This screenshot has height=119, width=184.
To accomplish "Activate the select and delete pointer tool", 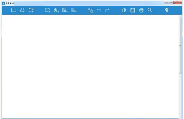I will tap(91, 10).
